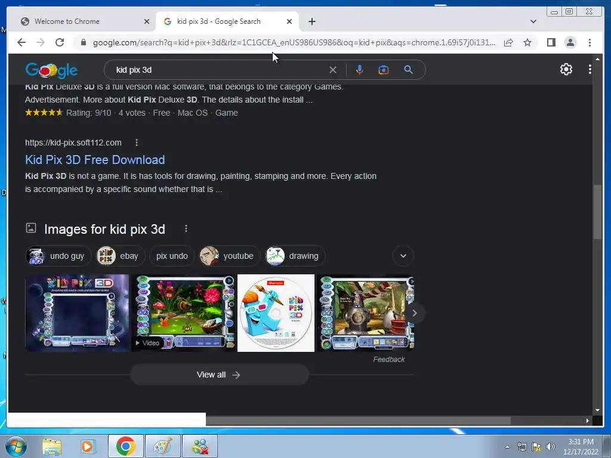This screenshot has width=611, height=458.
Task: Open the people icon taskbar app
Action: pyautogui.click(x=200, y=446)
